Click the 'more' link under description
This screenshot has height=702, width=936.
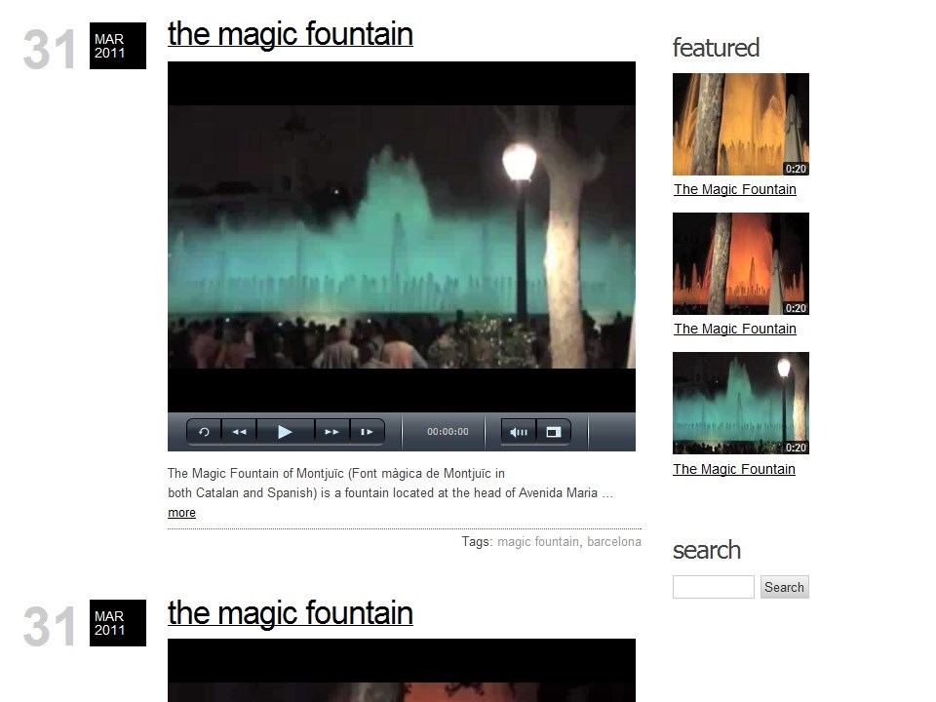[181, 513]
